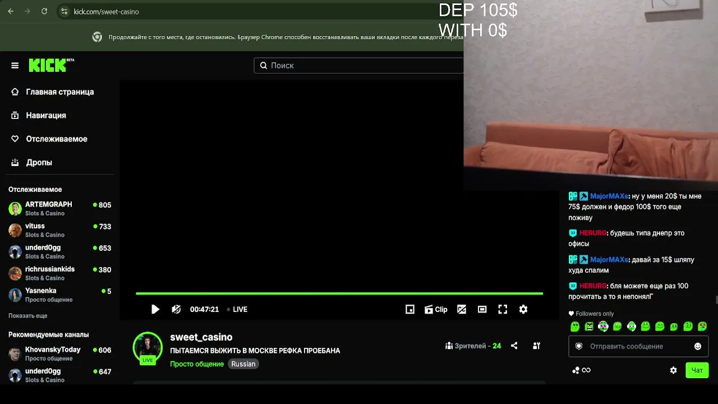Open channel points infinity balance

582,370
